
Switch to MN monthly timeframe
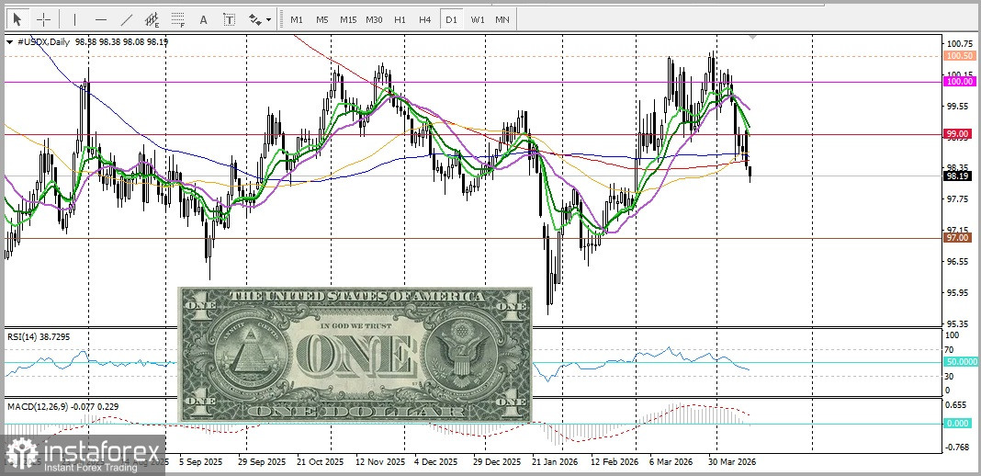502,19
